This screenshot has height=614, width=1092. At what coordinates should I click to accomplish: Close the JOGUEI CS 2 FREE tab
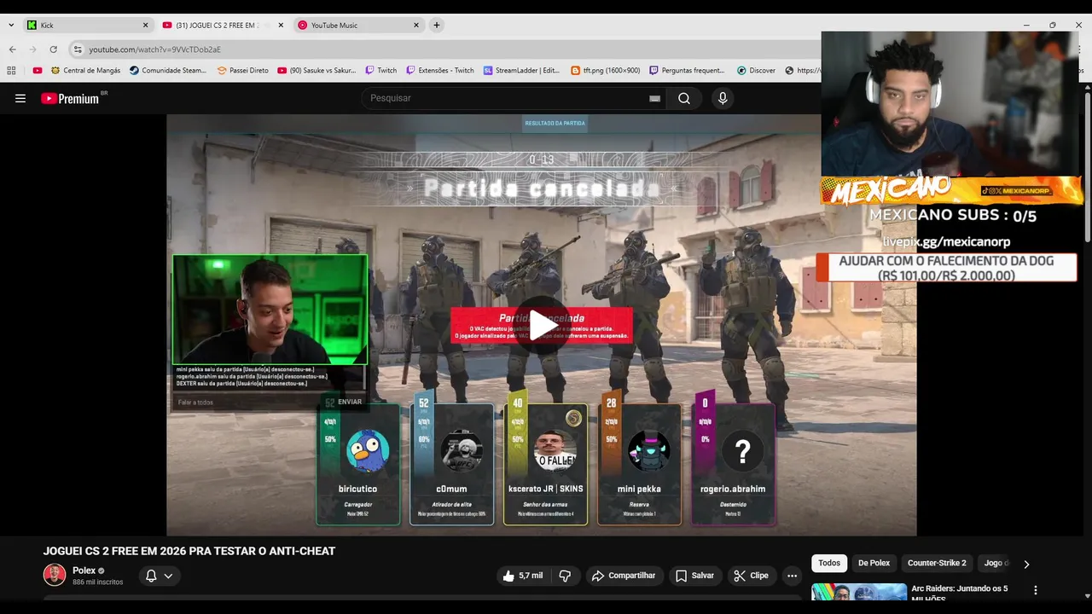coord(281,25)
